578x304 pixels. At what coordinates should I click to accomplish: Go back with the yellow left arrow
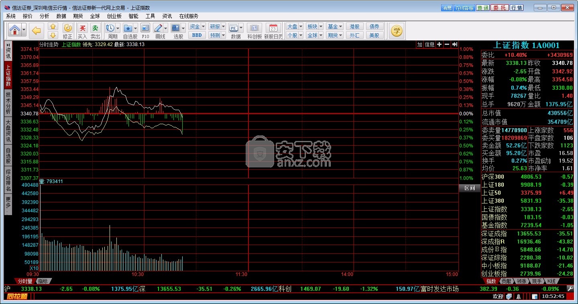click(37, 30)
